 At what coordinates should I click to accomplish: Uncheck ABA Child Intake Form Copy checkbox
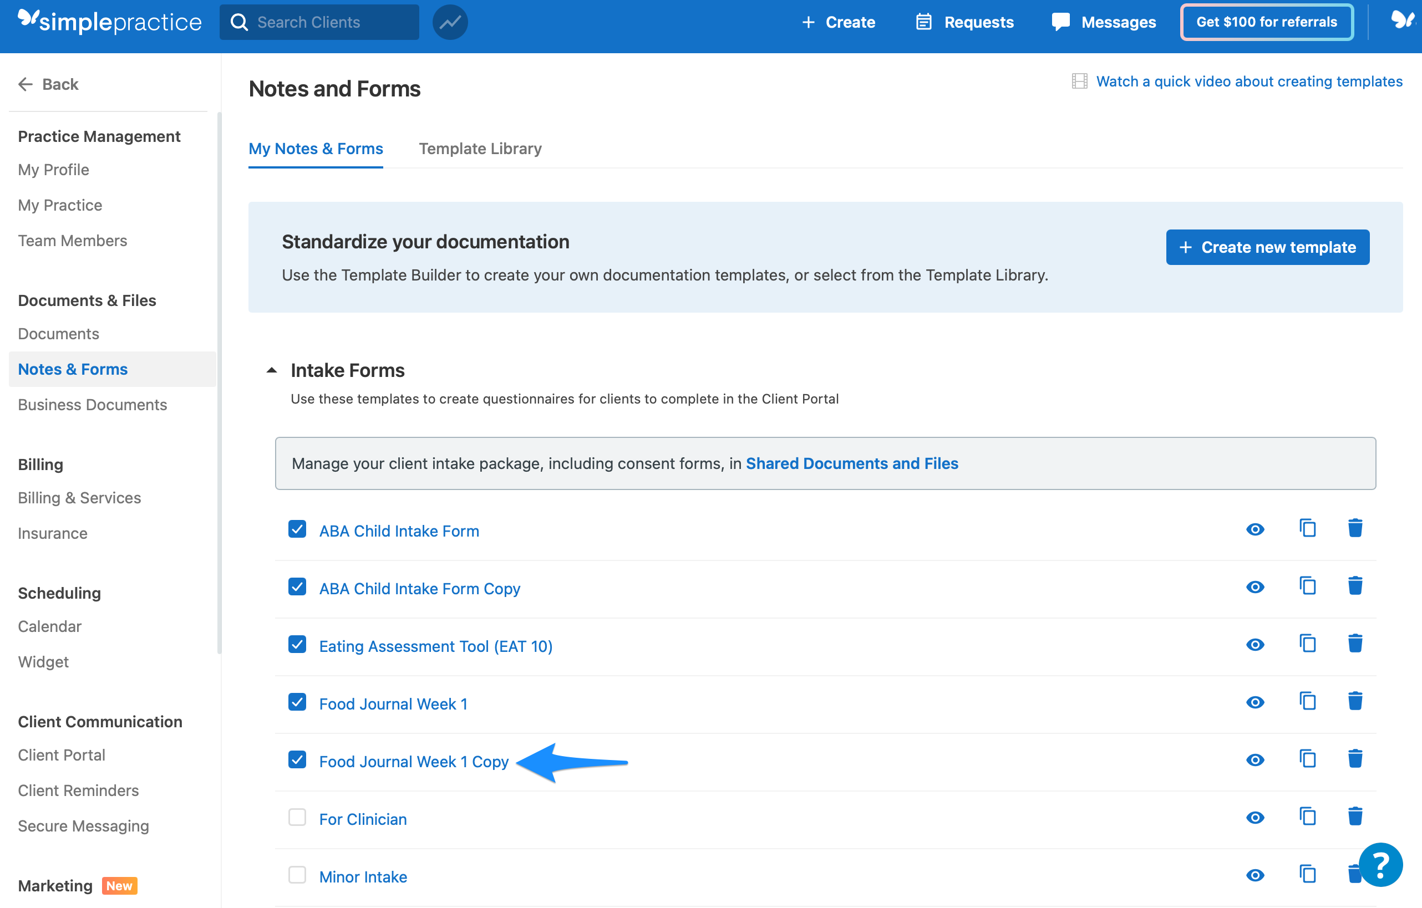point(297,587)
